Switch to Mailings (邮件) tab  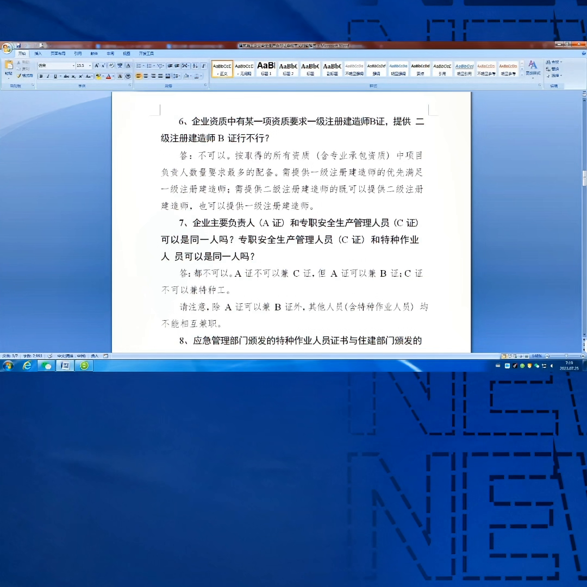click(x=94, y=53)
